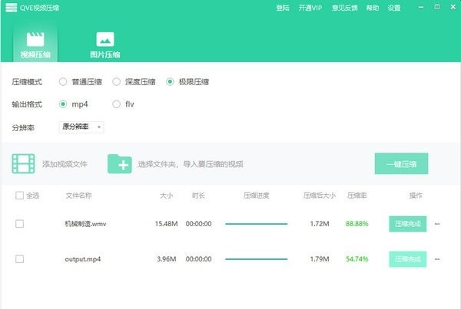The image size is (461, 309).
Task: Choose flv output format
Action: (x=117, y=104)
